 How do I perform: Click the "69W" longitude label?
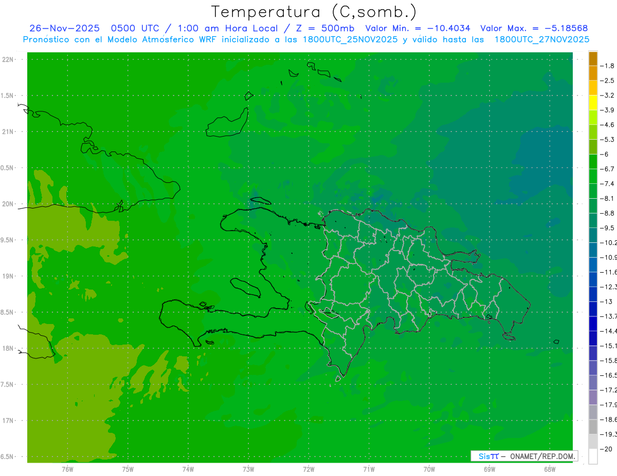point(489,469)
